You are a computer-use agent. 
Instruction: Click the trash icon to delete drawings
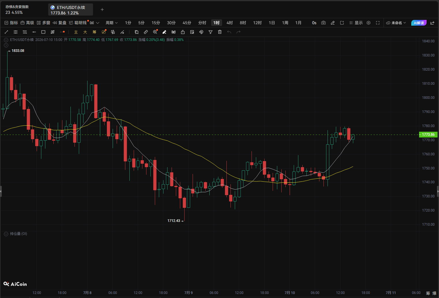[220, 32]
